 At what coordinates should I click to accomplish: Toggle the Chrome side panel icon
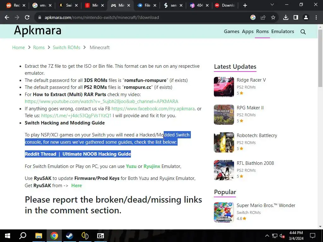coord(296,18)
